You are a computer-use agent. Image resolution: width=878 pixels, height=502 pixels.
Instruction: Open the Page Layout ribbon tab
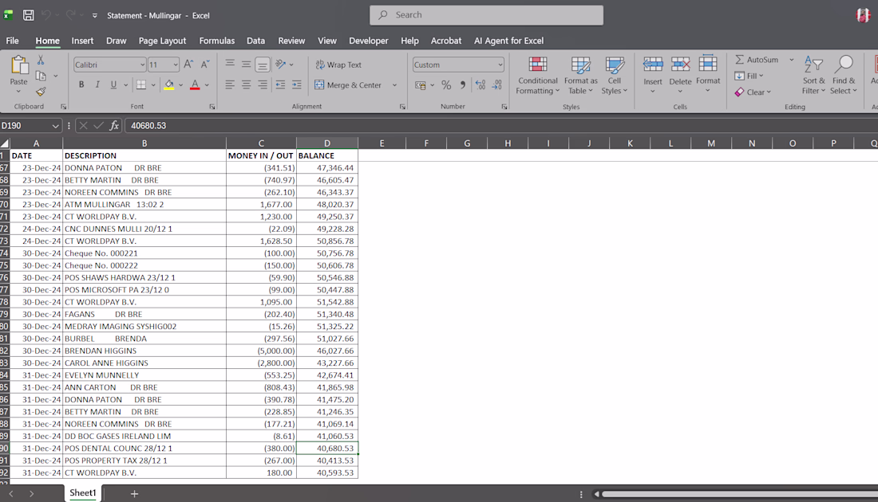point(162,41)
